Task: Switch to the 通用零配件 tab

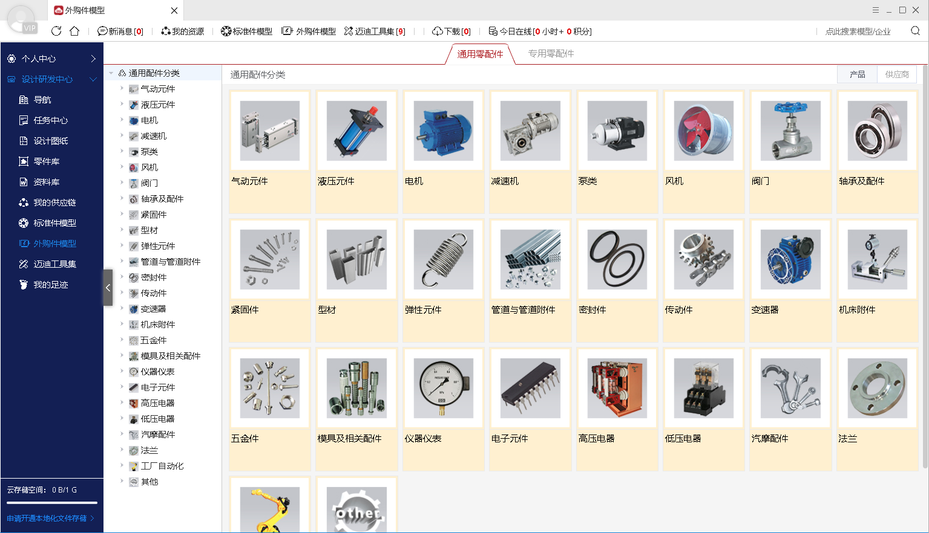Action: click(x=480, y=54)
